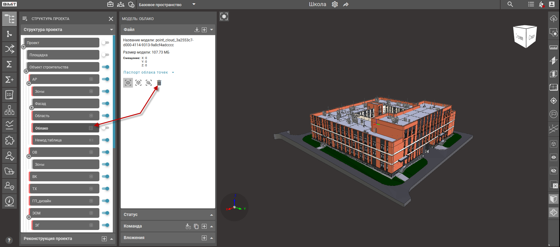Click the help question mark button
Screen dimensions: 560x247
pos(9,240)
